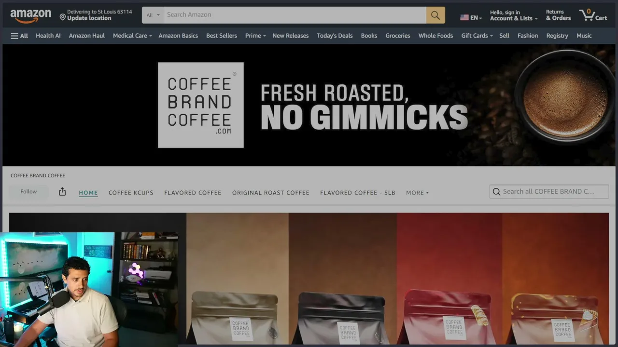Click the location pin icon

(62, 17)
